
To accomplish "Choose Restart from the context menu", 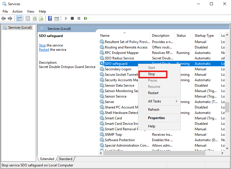I will point(159,93).
